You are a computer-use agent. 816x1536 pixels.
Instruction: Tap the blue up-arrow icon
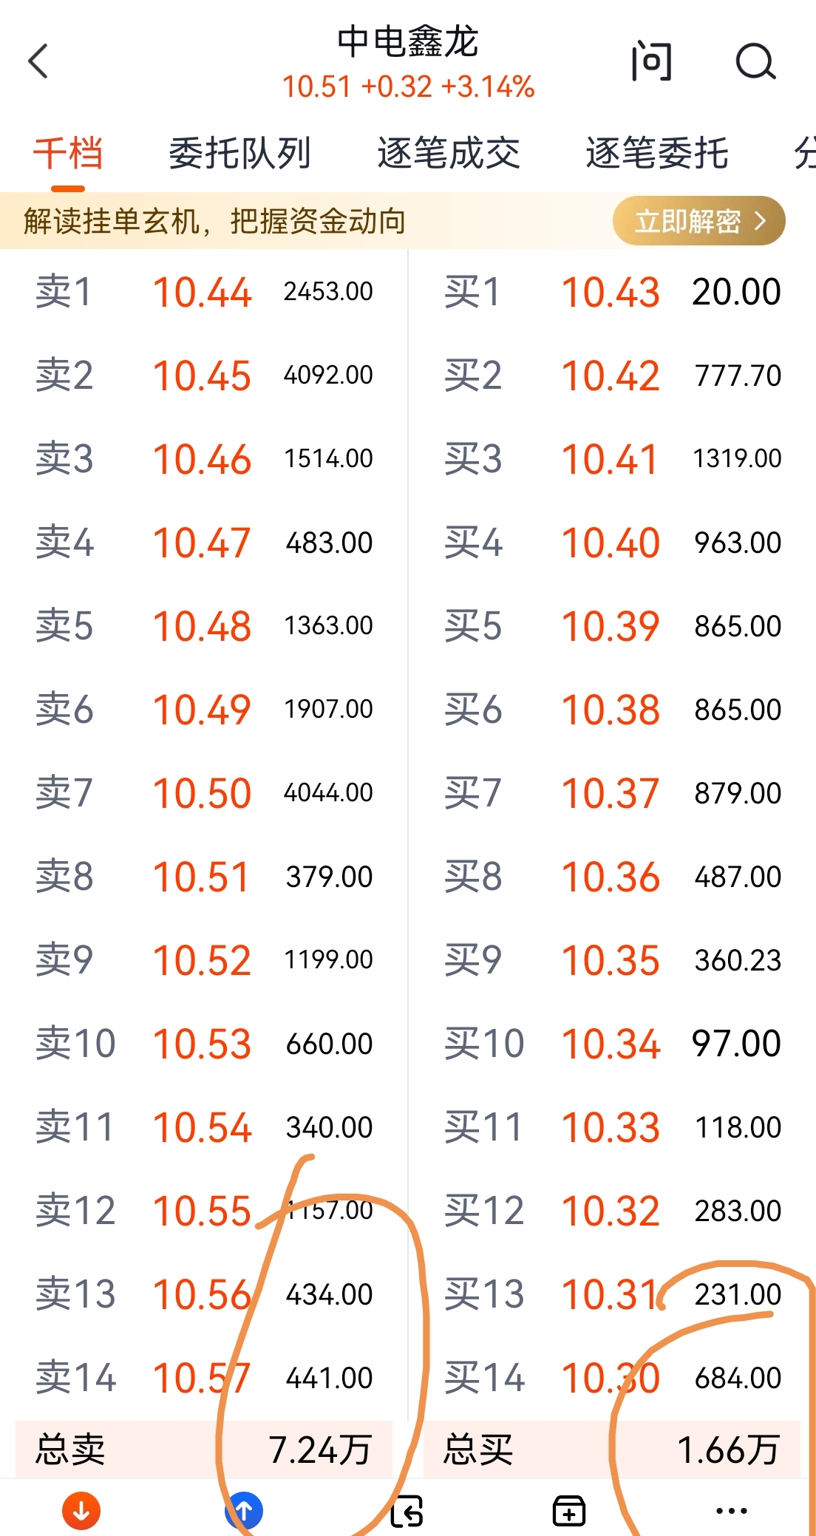tap(244, 1511)
